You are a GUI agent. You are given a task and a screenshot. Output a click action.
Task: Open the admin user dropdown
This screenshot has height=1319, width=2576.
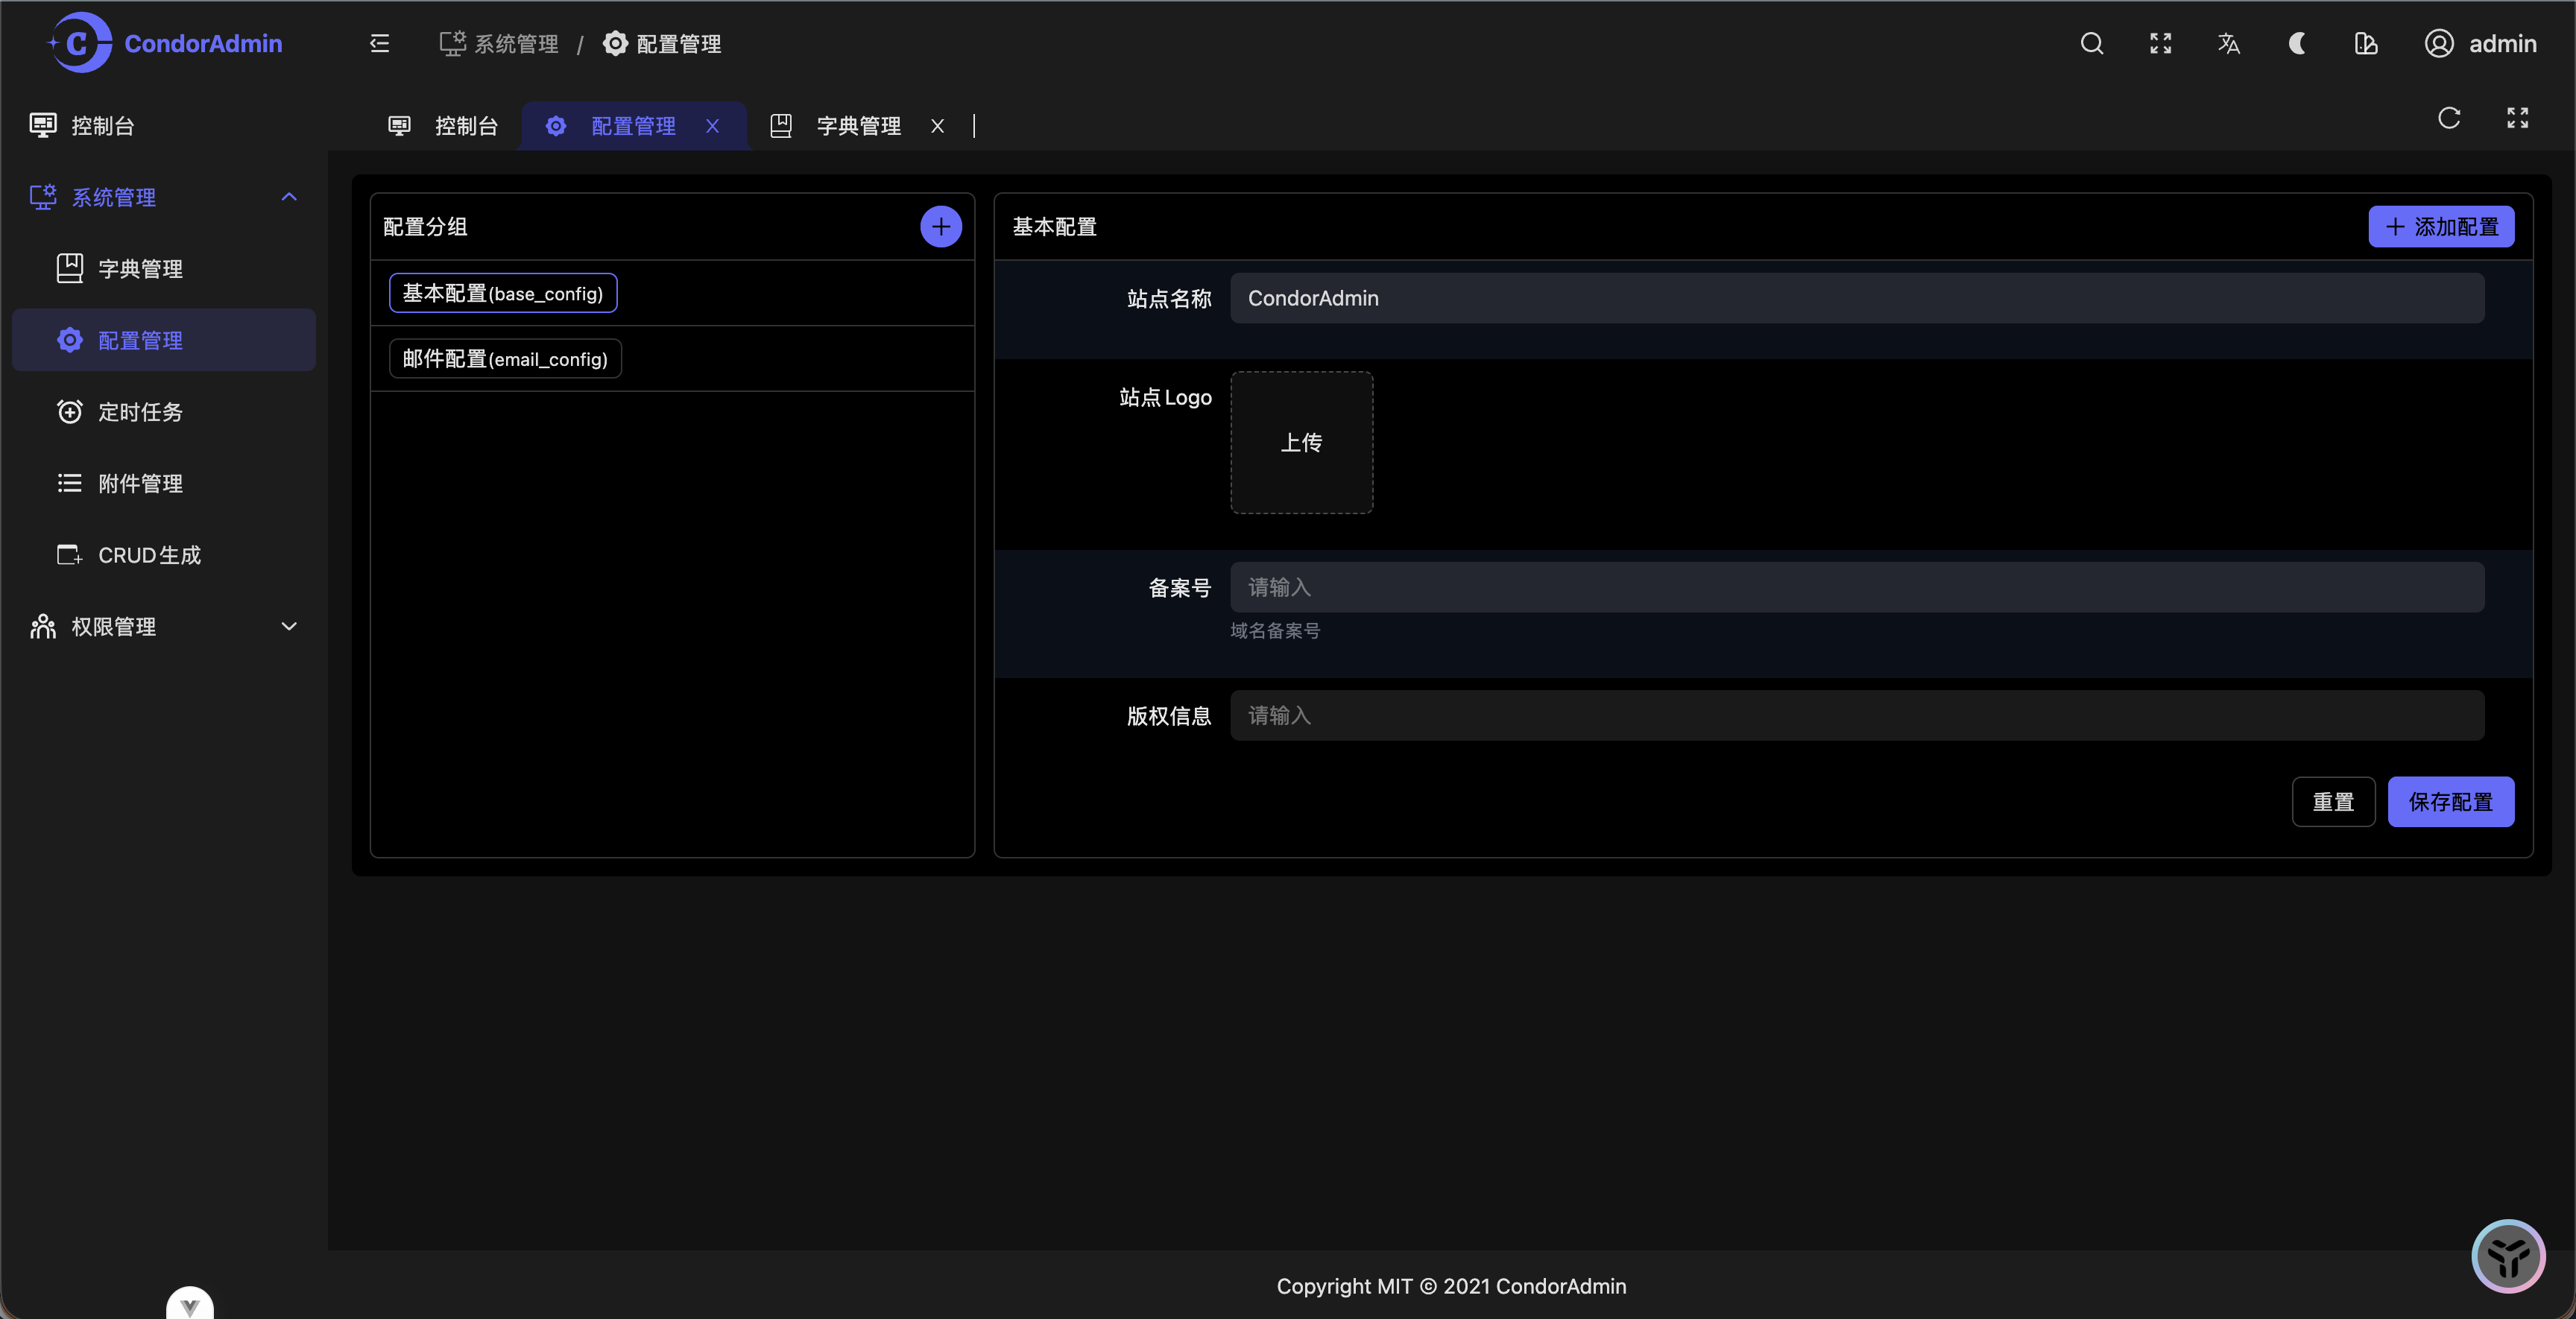point(2481,43)
